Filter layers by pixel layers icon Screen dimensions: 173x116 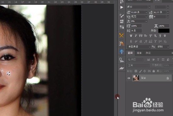[148, 60]
